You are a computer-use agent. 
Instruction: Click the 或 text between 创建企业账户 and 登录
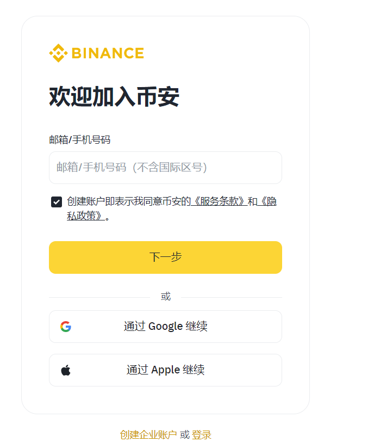click(185, 434)
